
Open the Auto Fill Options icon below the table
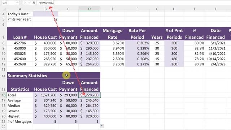point(102,126)
